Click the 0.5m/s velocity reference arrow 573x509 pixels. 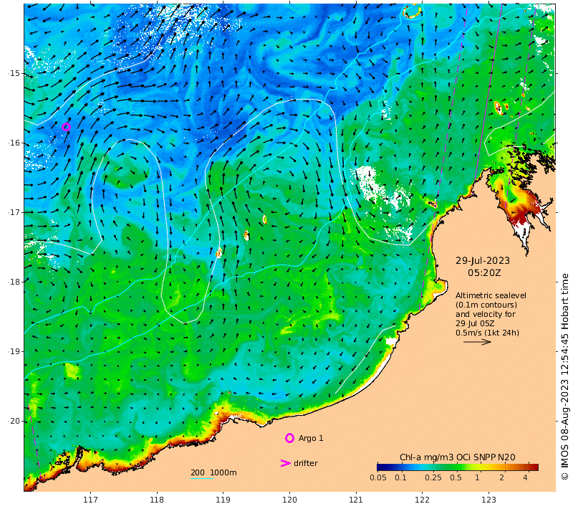pos(477,342)
